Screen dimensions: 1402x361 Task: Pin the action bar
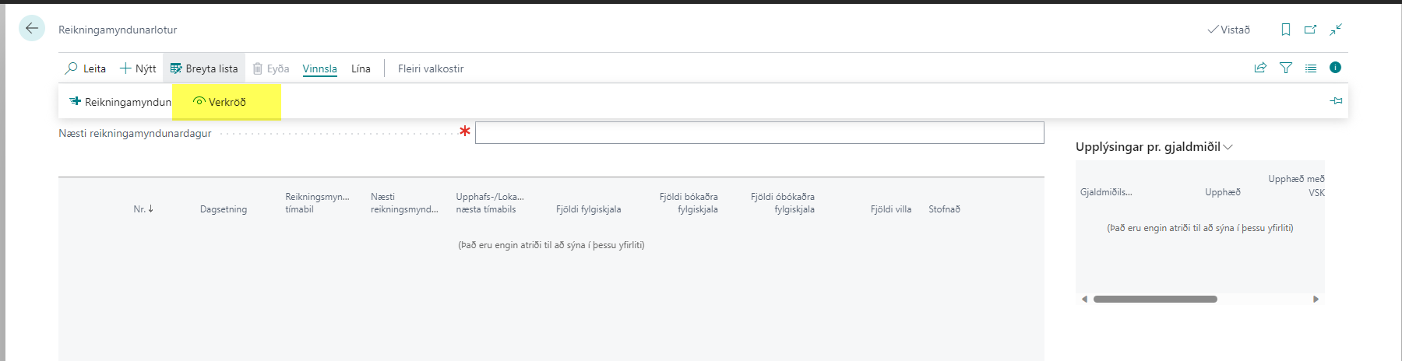pos(1336,101)
